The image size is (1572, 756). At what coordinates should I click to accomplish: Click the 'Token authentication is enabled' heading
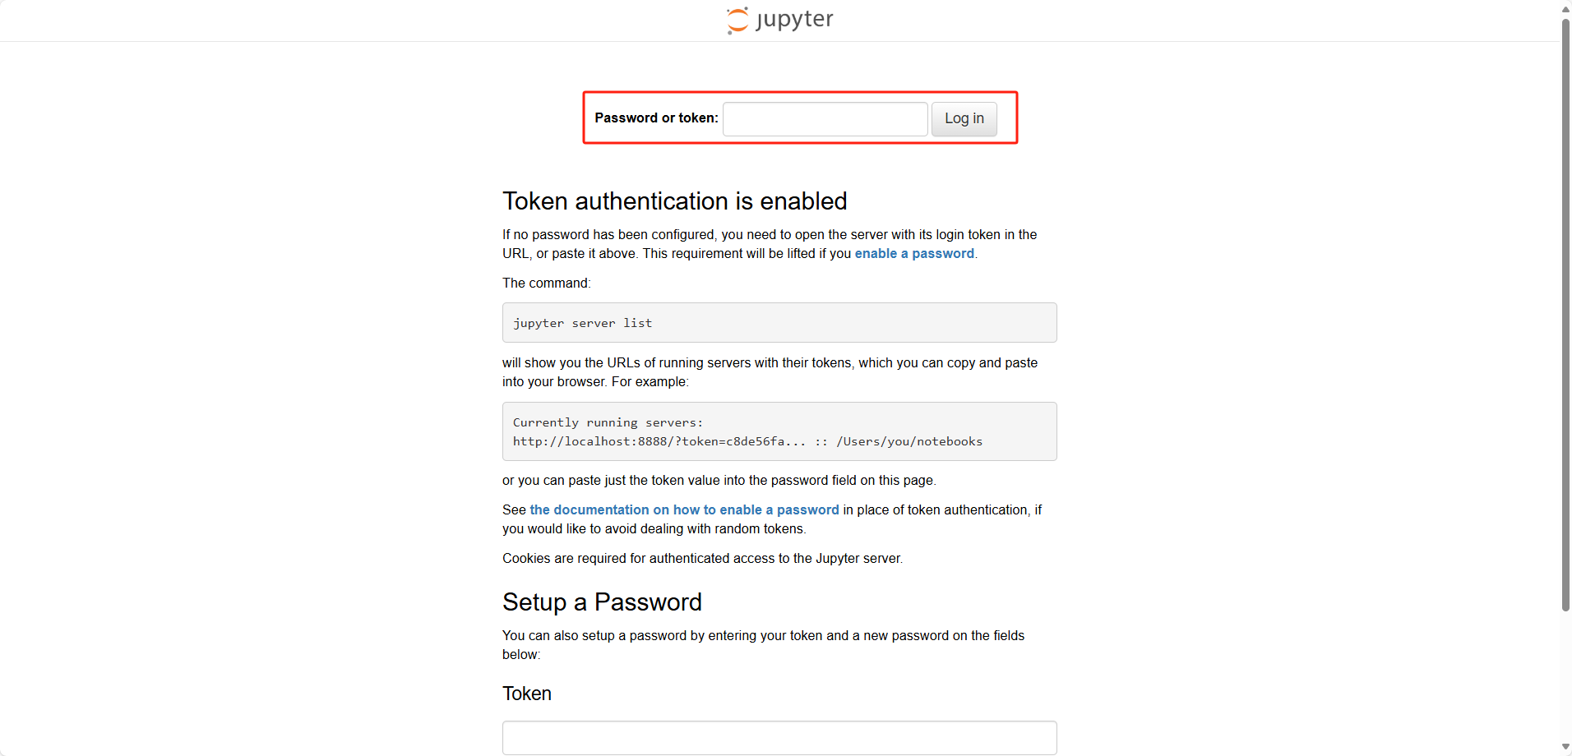point(674,201)
